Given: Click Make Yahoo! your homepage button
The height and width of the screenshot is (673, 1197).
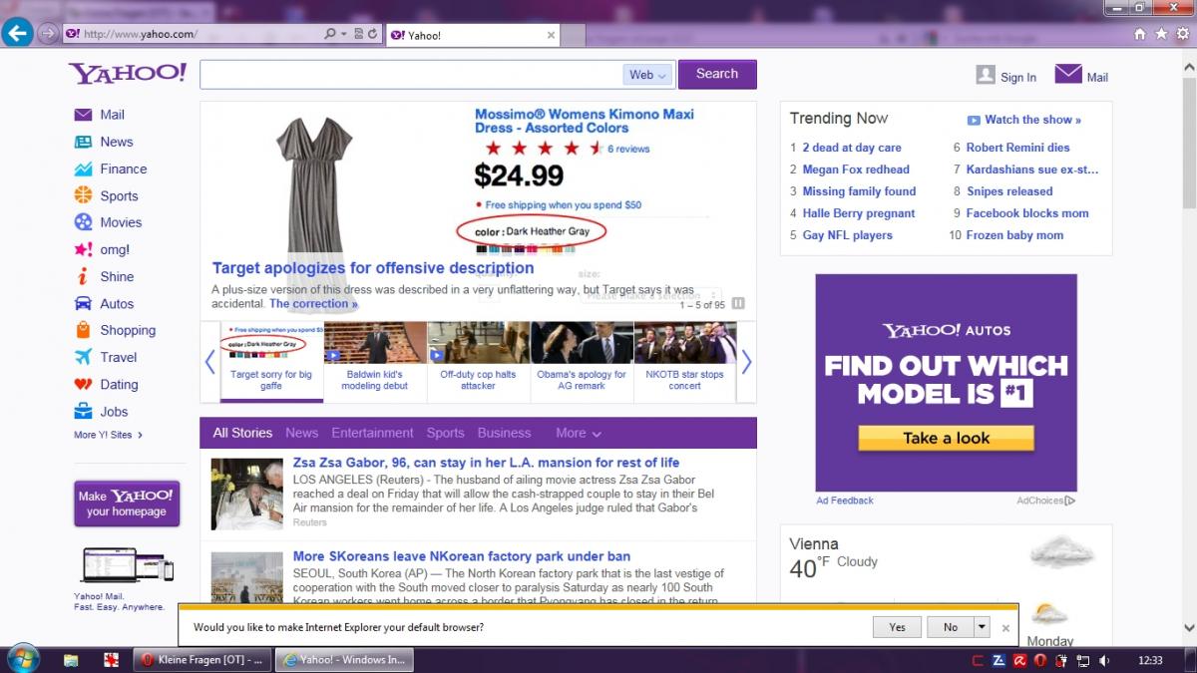Looking at the screenshot, I should pyautogui.click(x=127, y=504).
